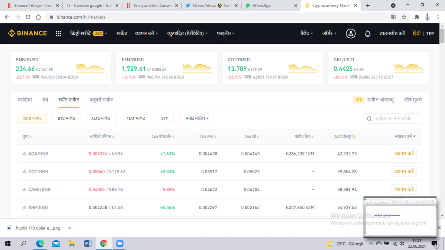Open मार्केट ओवरव्यू link

381,100
